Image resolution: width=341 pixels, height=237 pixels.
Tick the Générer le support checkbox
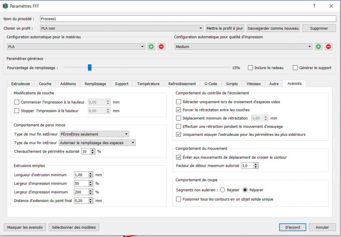point(295,68)
